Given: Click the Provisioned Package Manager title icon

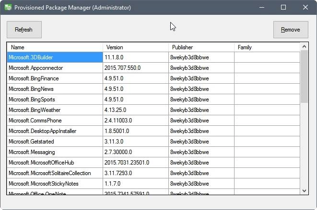Looking at the screenshot, I should 8,8.
